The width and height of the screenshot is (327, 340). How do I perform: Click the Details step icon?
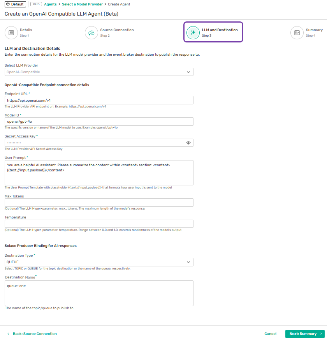tap(11, 33)
